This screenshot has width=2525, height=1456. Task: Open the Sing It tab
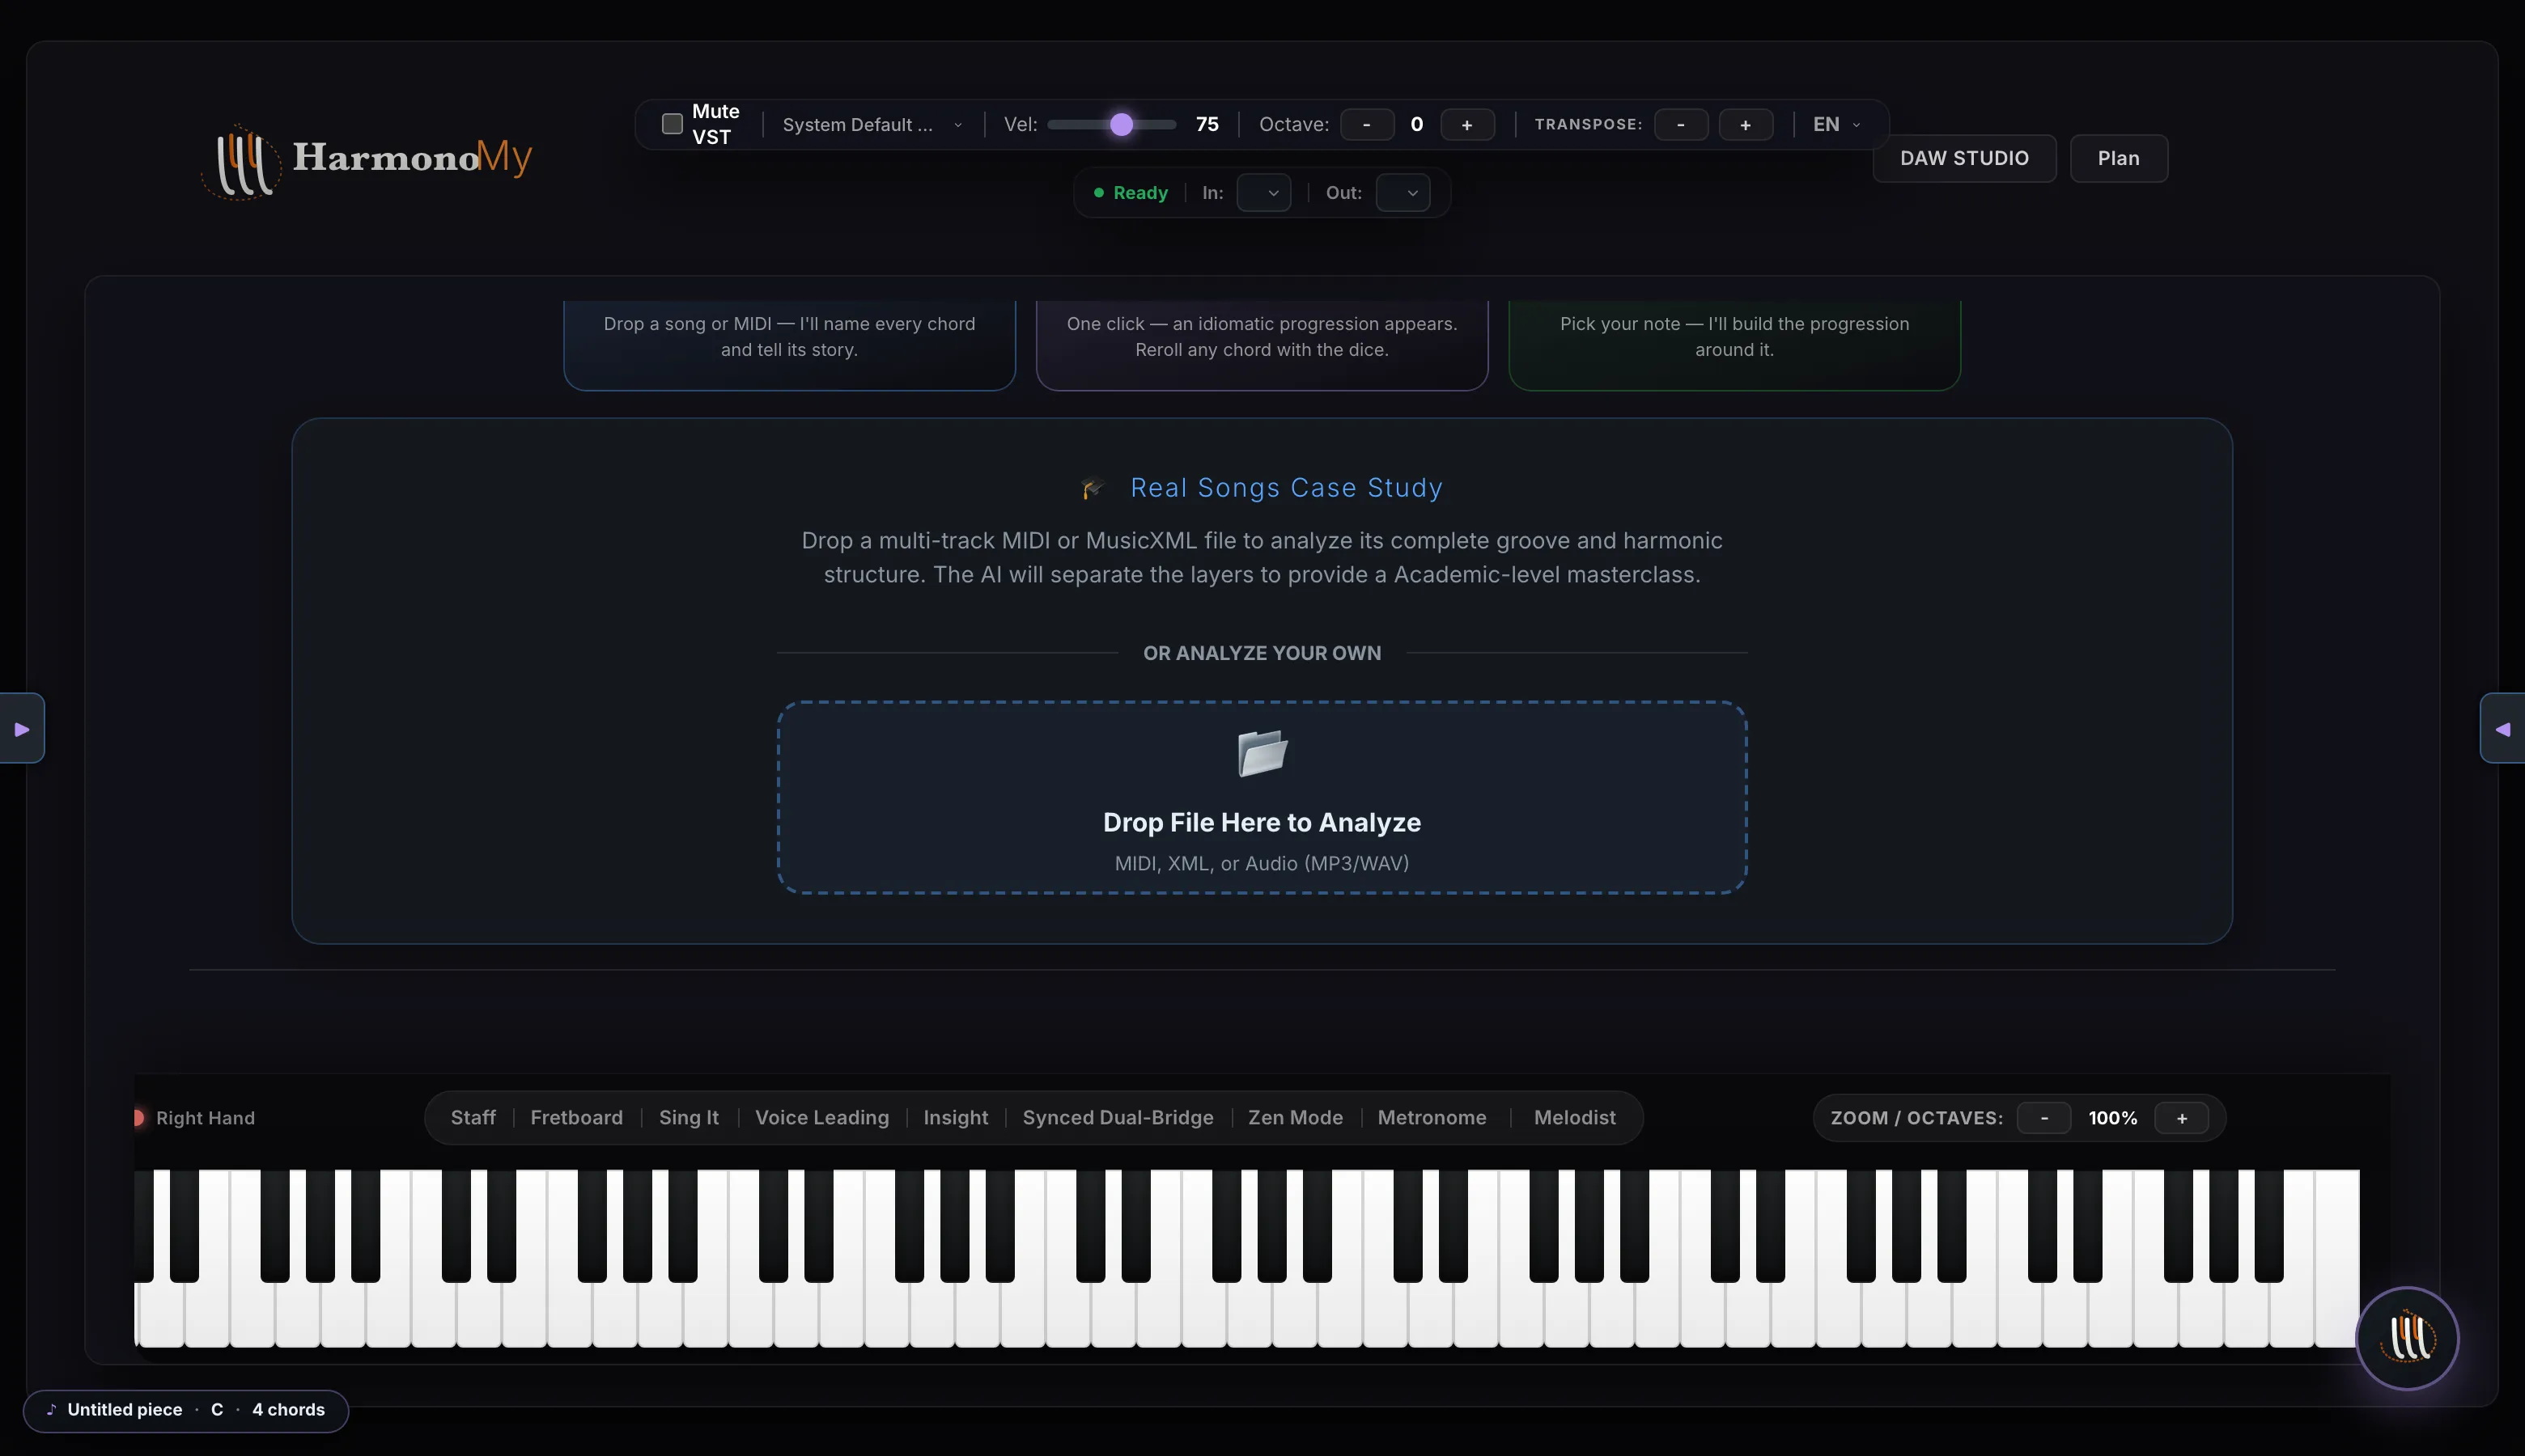[688, 1118]
